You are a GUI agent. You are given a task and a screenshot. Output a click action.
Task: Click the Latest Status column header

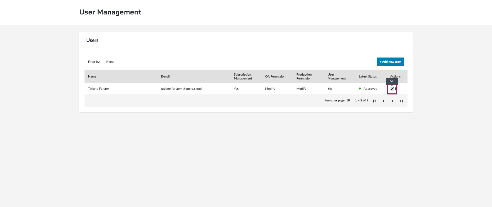[x=368, y=76]
